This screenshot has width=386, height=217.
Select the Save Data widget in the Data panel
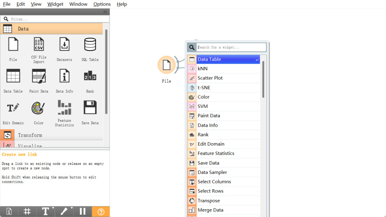[90, 112]
